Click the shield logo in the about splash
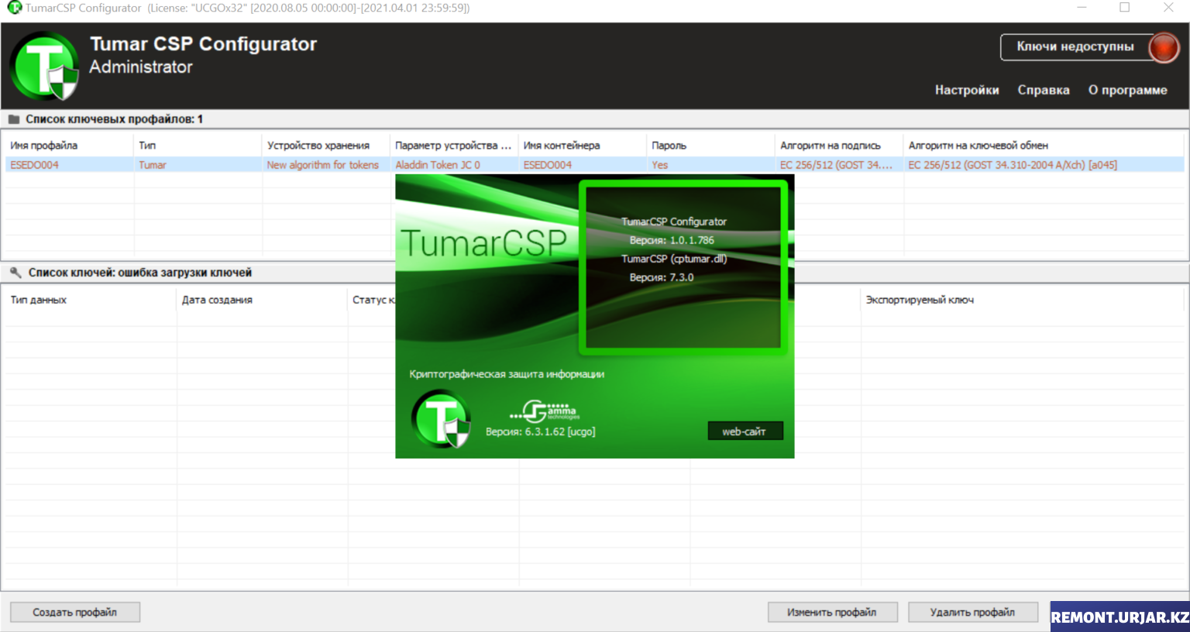Viewport: 1190px width, 632px height. point(441,419)
